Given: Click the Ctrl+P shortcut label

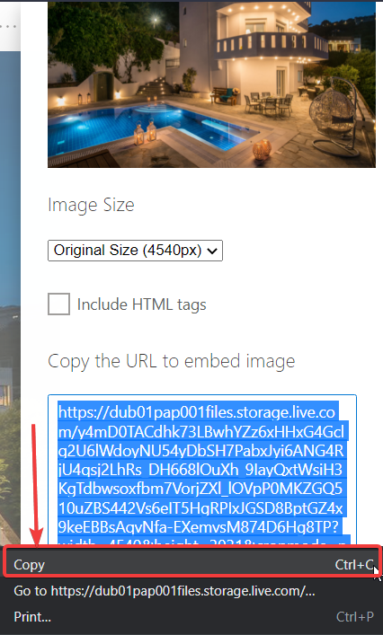Looking at the screenshot, I should click(355, 617).
